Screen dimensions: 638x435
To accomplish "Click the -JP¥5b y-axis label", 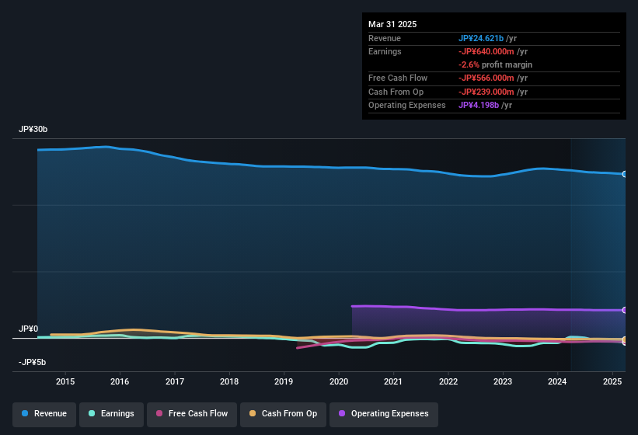I will tap(32, 362).
